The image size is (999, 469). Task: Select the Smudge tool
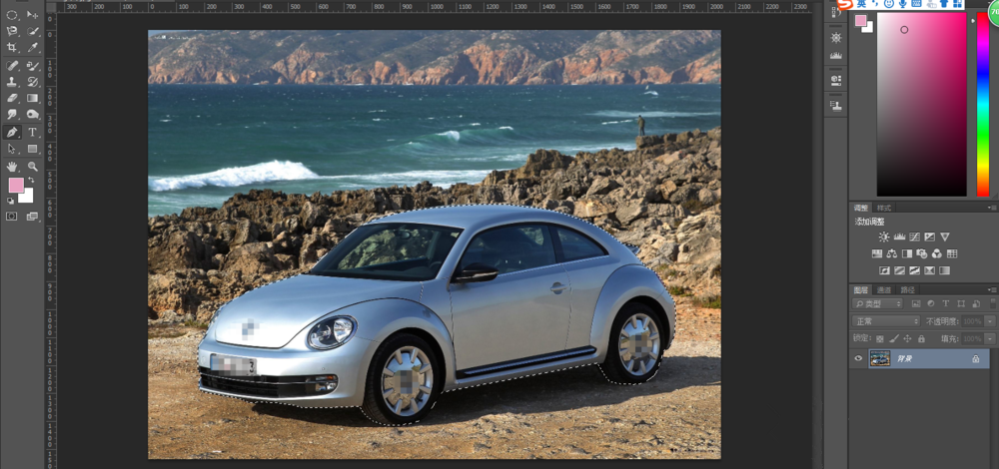click(11, 115)
